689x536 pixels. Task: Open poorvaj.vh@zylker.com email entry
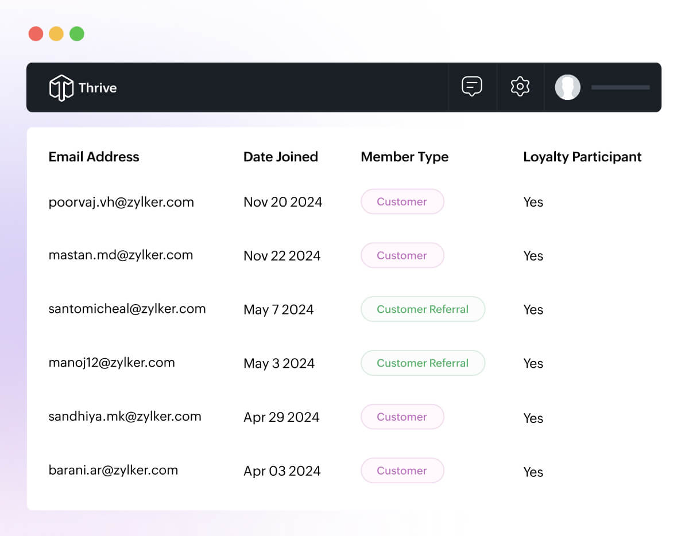(x=121, y=202)
